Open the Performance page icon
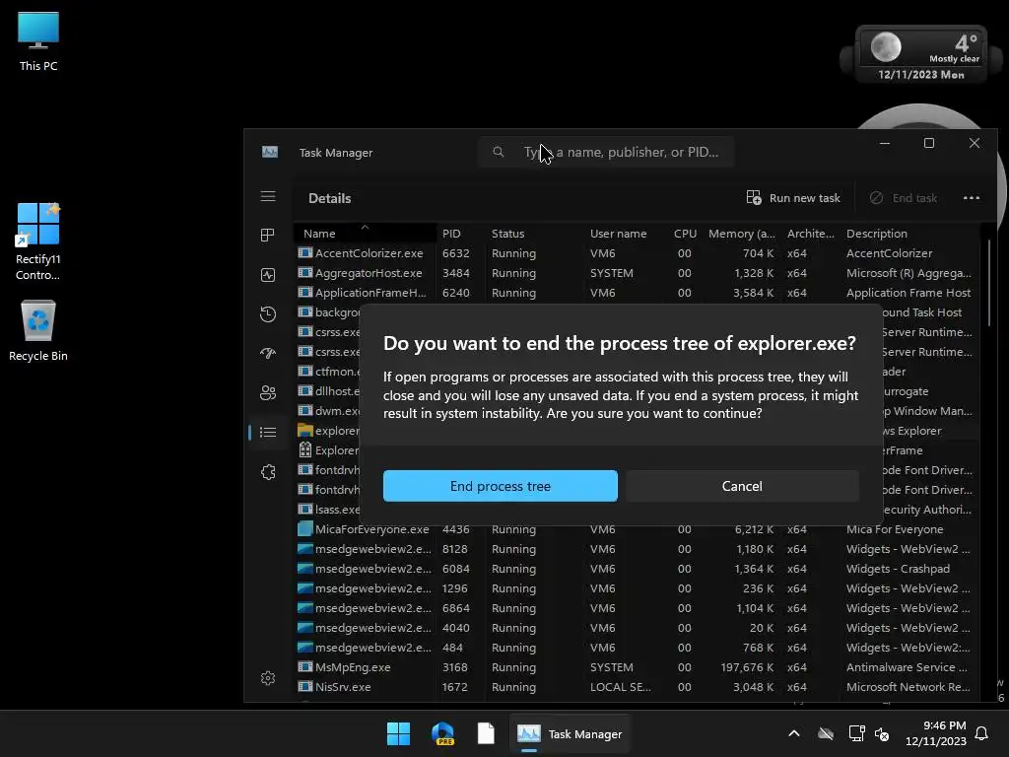The width and height of the screenshot is (1009, 757). (x=268, y=275)
